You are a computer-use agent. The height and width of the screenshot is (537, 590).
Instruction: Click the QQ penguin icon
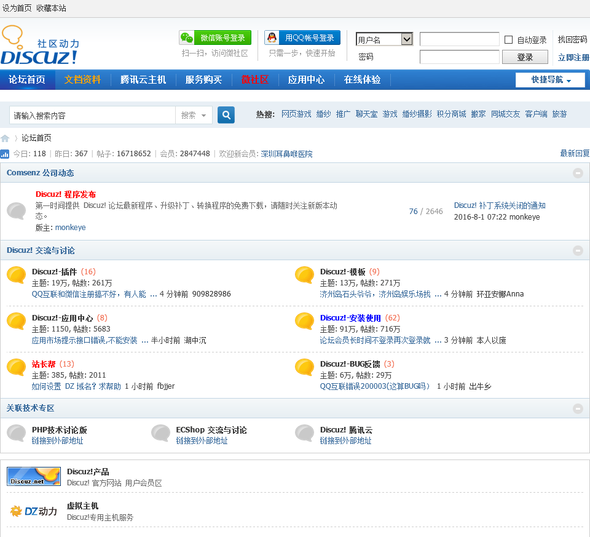click(272, 38)
